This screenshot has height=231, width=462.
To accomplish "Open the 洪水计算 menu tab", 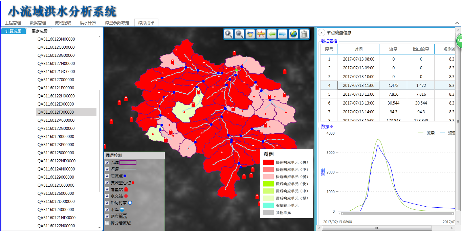I will (x=88, y=23).
